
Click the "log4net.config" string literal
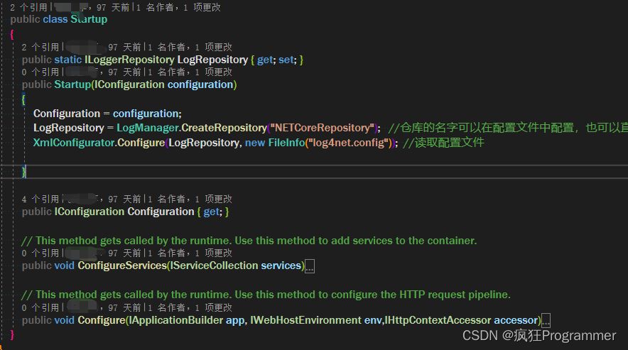tap(350, 143)
